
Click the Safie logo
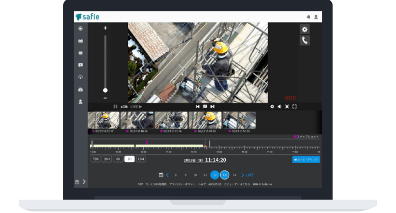[x=87, y=17]
